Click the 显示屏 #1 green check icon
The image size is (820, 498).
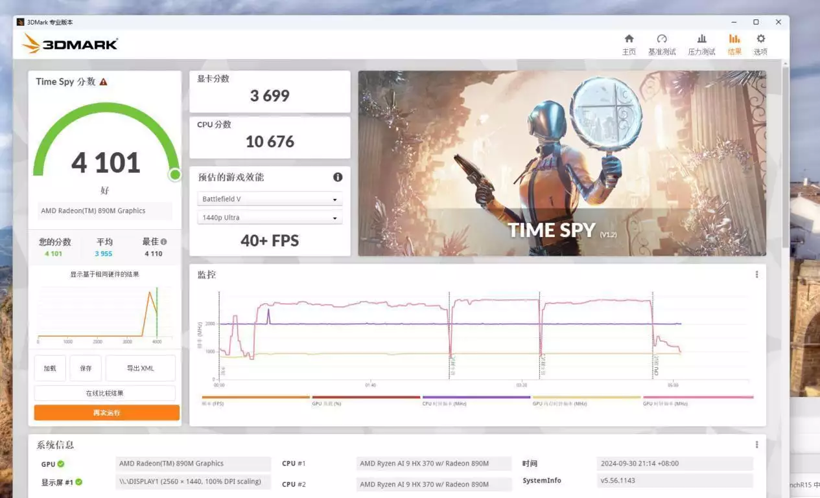click(x=78, y=482)
